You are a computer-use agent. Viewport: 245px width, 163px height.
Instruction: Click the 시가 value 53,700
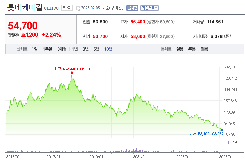[100, 36]
